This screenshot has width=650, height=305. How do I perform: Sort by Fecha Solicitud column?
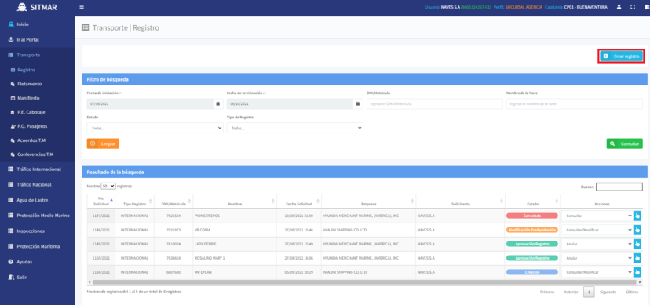pyautogui.click(x=299, y=202)
